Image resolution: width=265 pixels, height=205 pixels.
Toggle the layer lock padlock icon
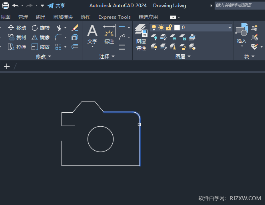click(x=169, y=28)
